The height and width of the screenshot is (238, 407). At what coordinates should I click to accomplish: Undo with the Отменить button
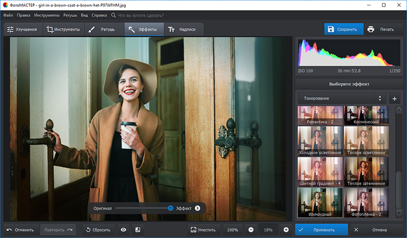click(21, 230)
